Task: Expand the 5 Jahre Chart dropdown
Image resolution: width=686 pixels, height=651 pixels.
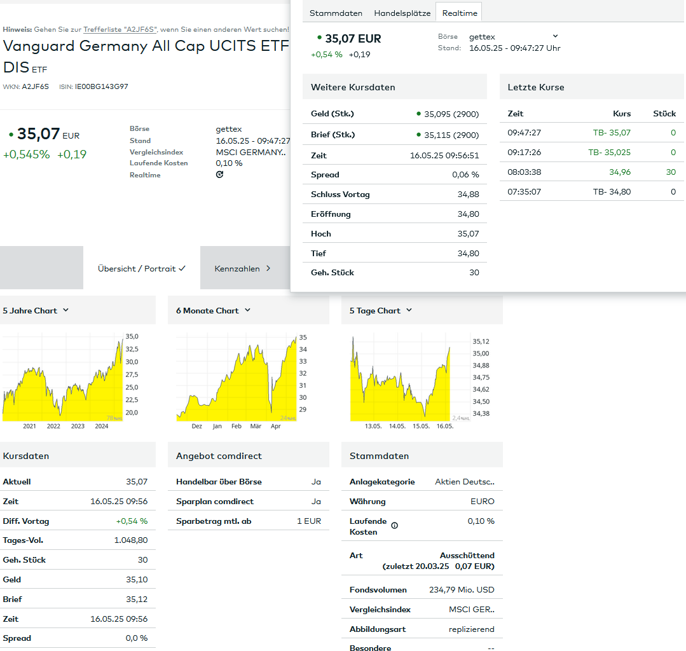Action: 36,310
